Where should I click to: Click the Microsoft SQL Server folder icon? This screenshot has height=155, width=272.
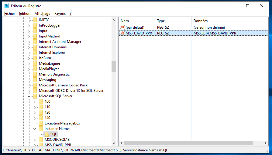tap(35, 96)
